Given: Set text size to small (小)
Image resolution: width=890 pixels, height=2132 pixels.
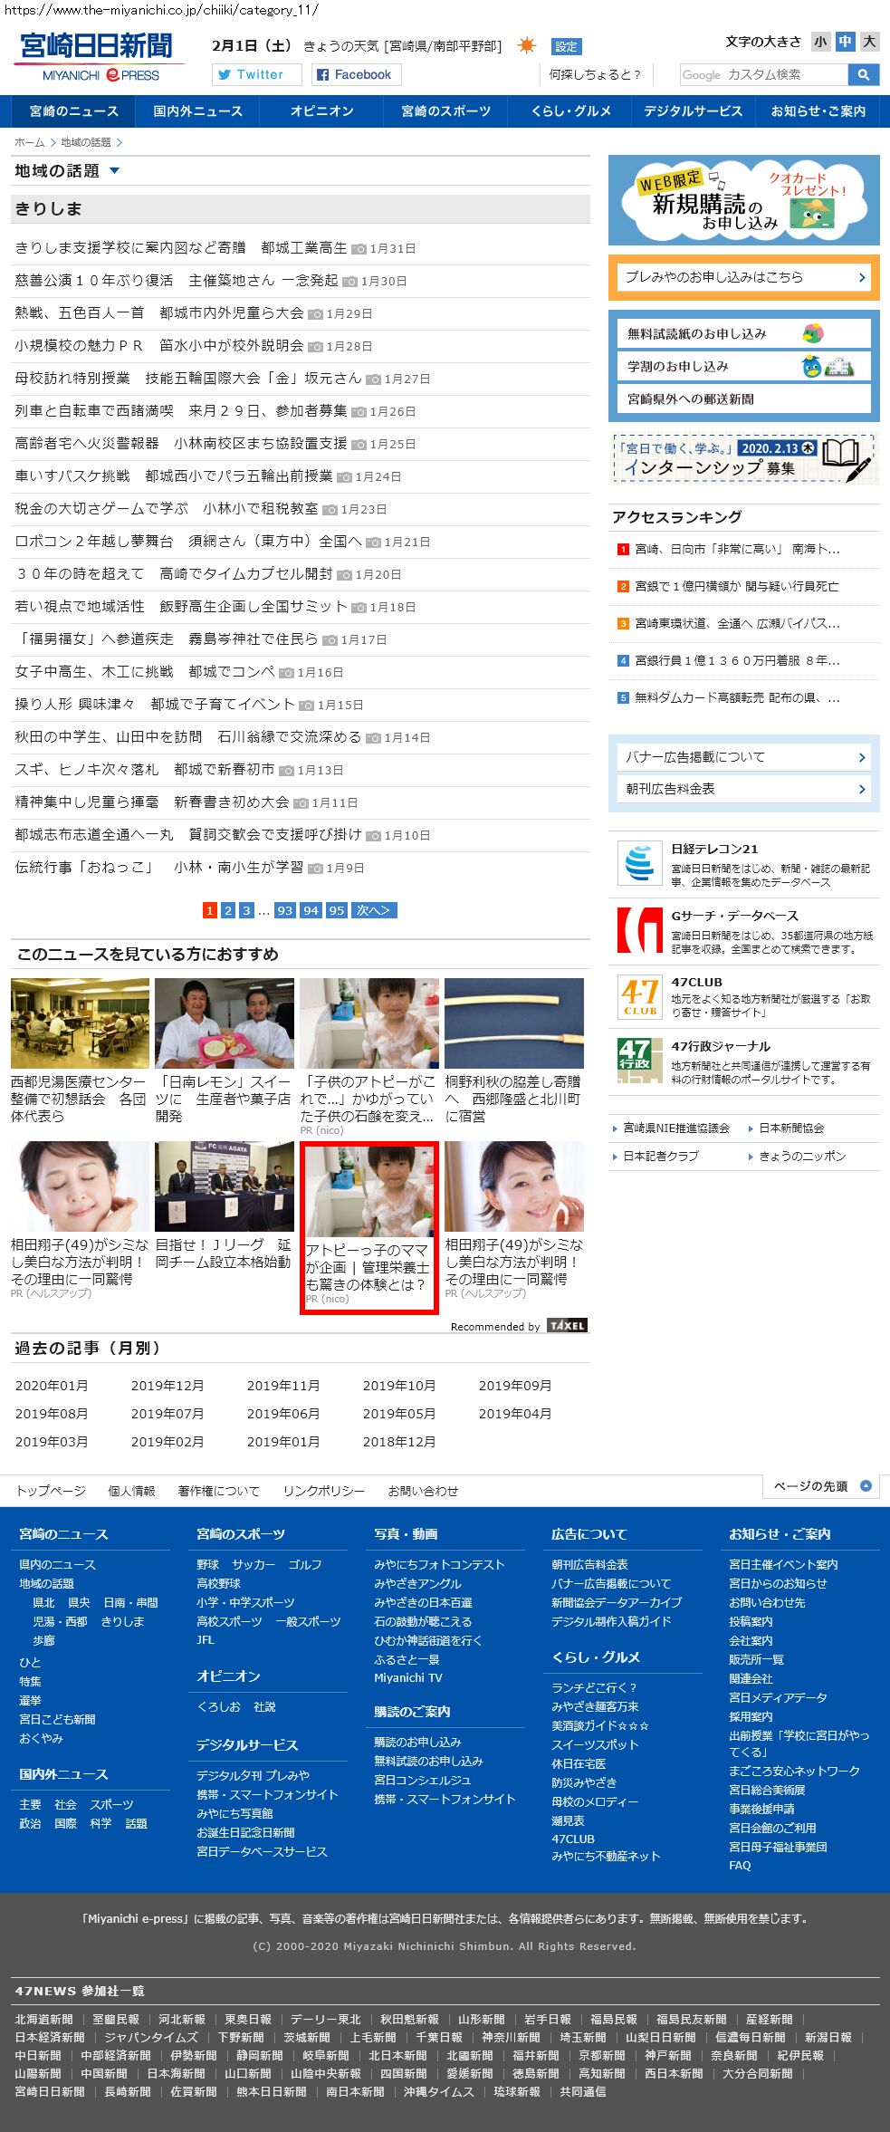Looking at the screenshot, I should tap(820, 42).
